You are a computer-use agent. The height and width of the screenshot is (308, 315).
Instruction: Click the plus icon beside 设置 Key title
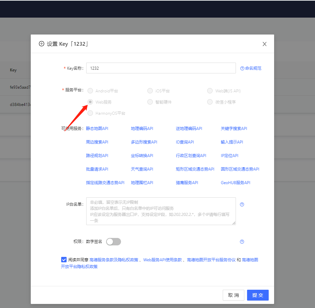point(41,44)
